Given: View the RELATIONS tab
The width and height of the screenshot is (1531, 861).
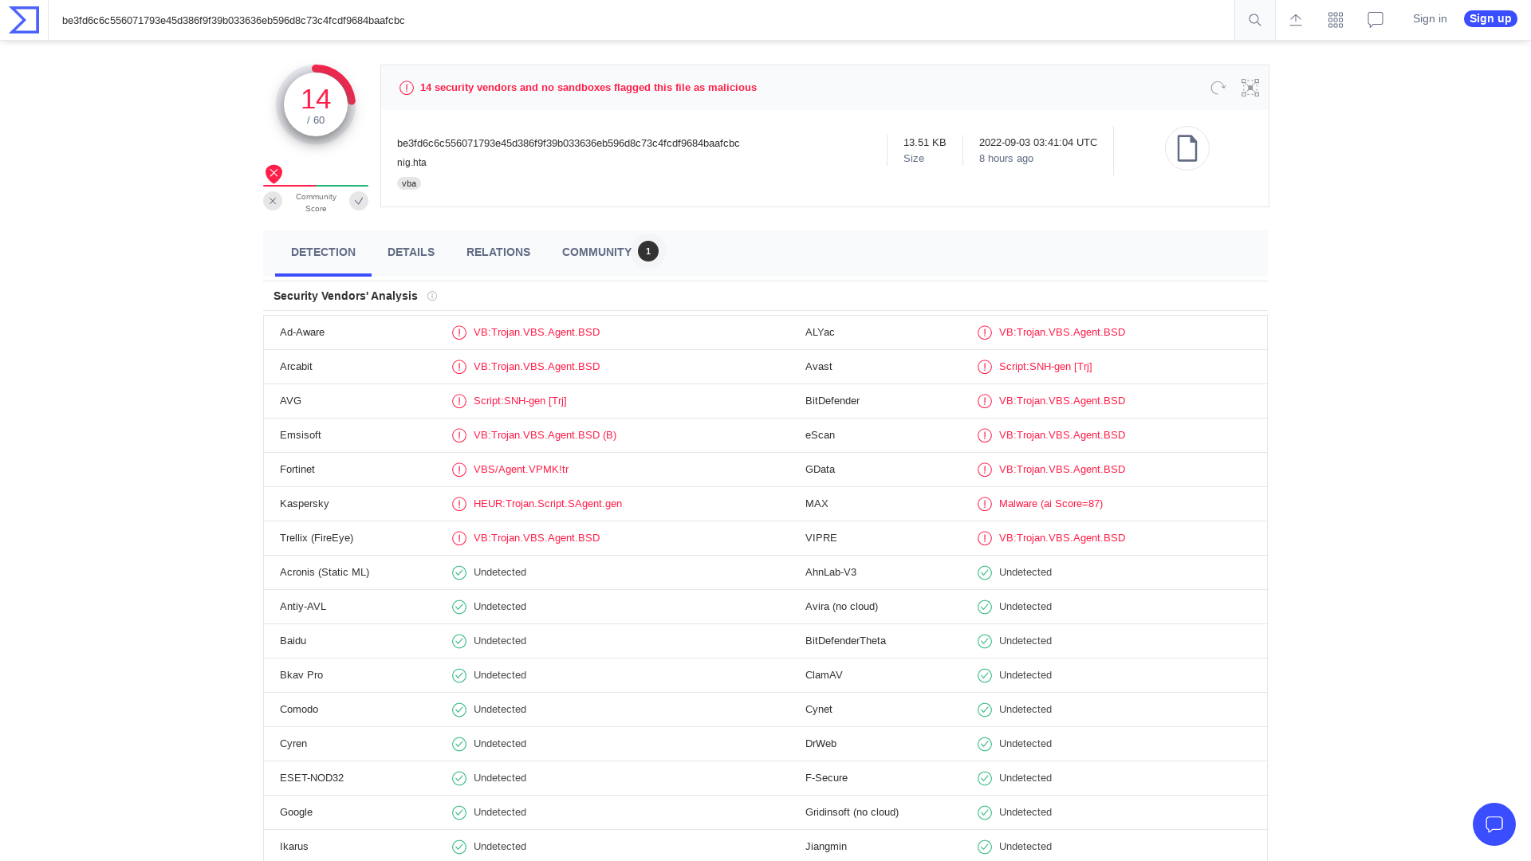Looking at the screenshot, I should coord(498,252).
